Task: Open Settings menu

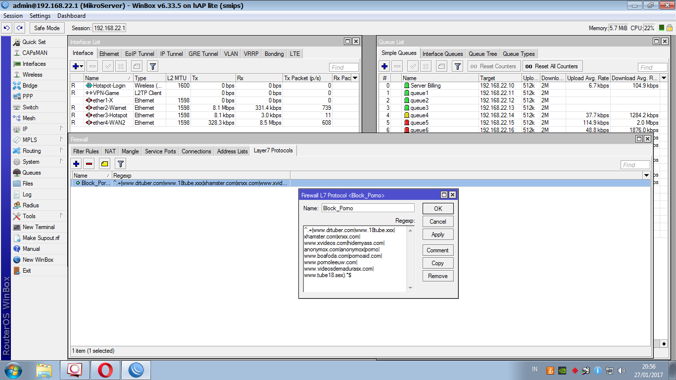Action: [40, 16]
